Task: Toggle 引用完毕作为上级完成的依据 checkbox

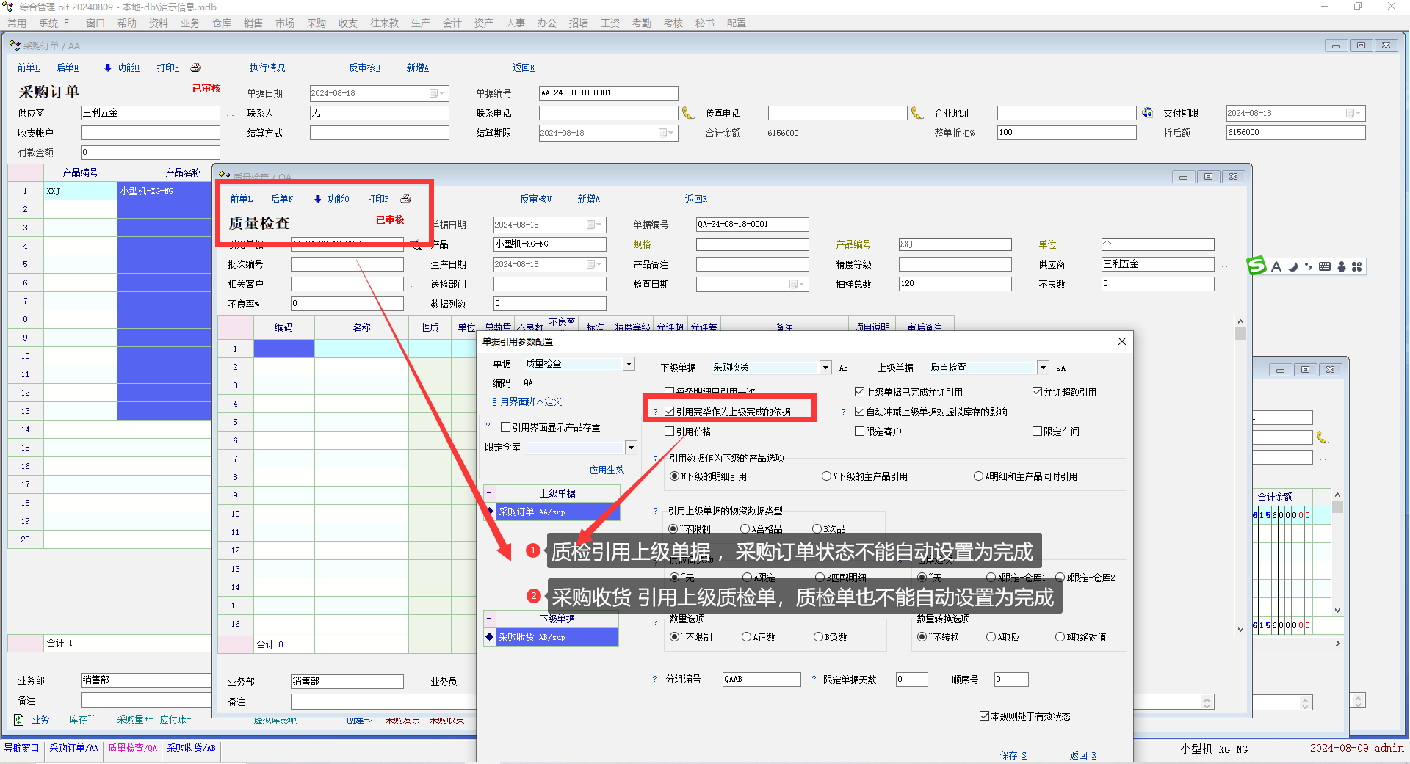Action: pos(670,412)
